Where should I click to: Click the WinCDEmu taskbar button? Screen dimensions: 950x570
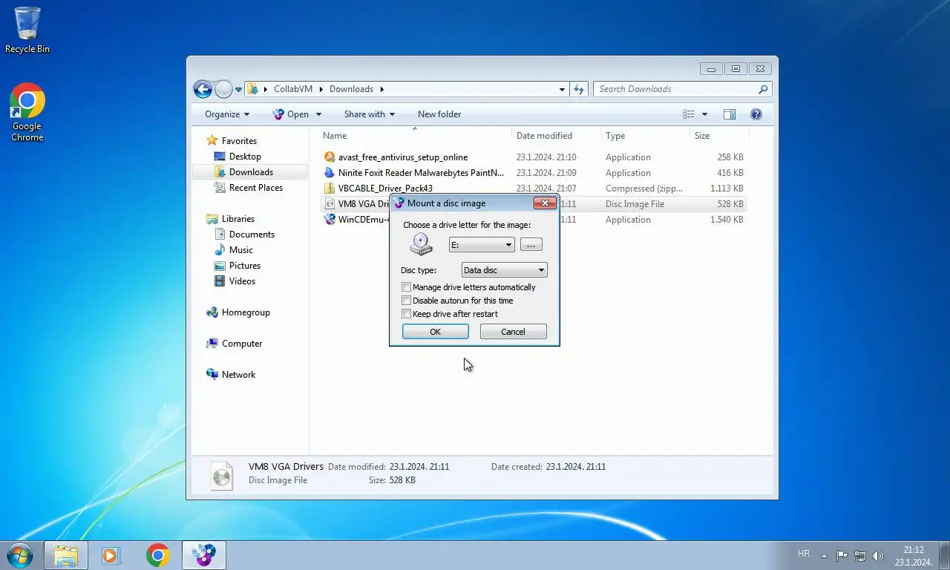click(x=204, y=555)
